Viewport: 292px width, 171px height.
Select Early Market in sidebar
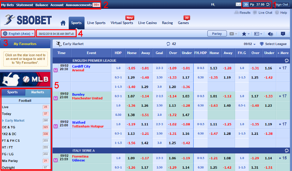(26, 121)
